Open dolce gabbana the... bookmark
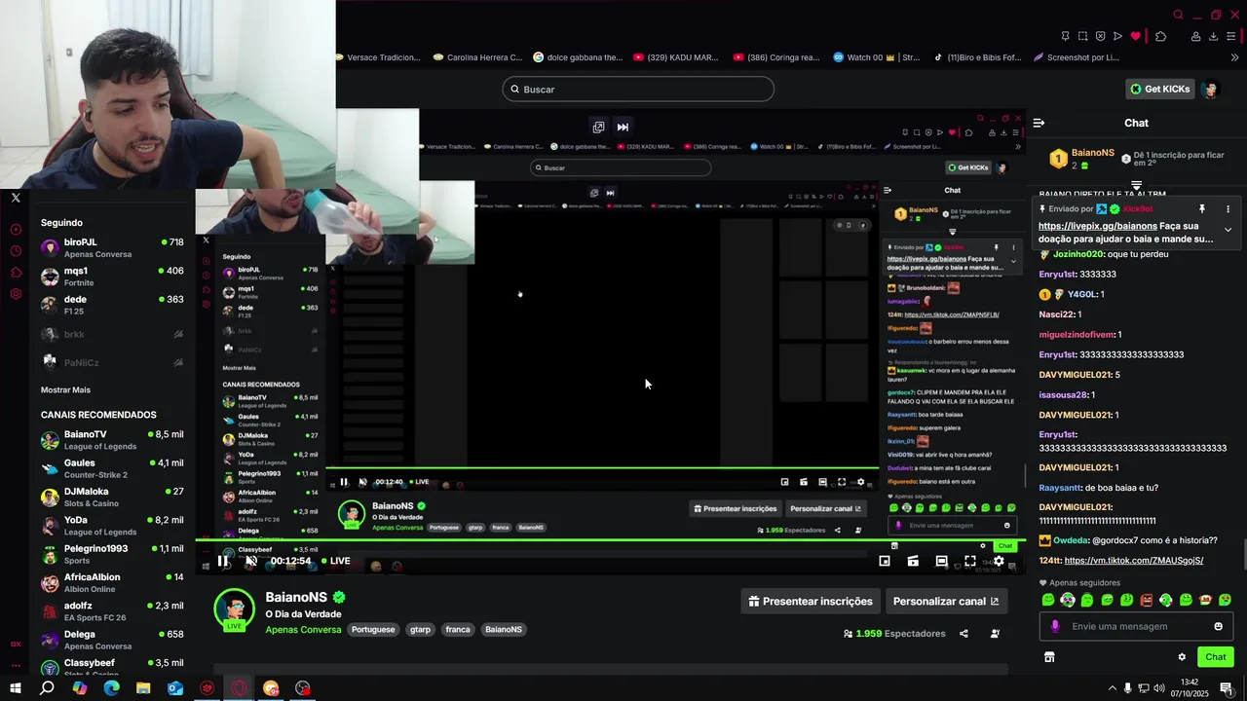Screen dimensions: 1247x701 [578, 57]
